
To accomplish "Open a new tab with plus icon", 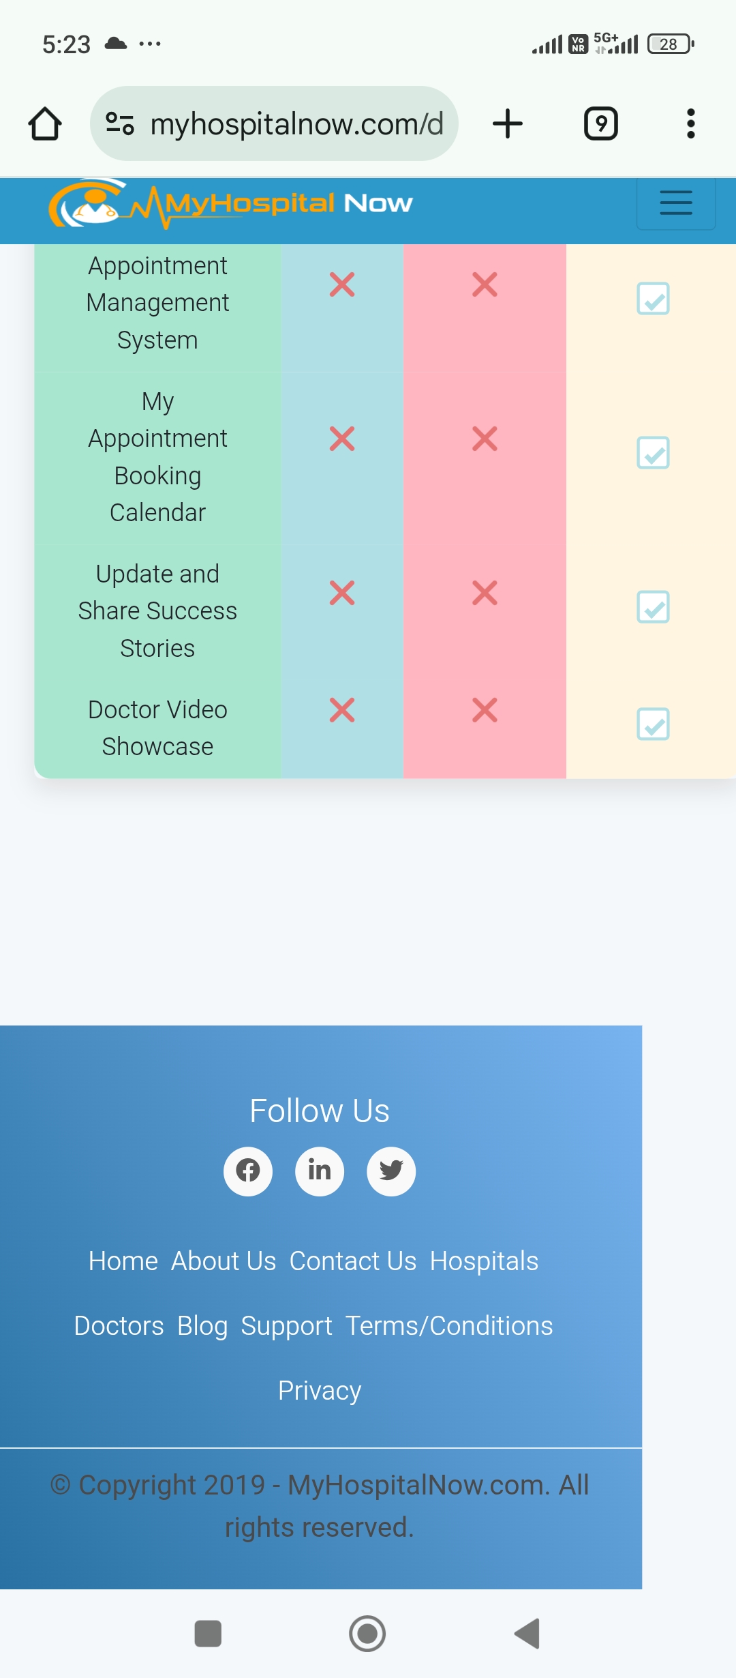I will (x=508, y=123).
